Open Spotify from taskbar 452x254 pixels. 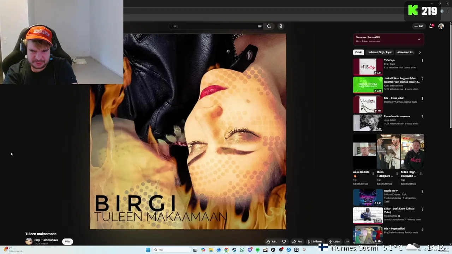pos(257,250)
